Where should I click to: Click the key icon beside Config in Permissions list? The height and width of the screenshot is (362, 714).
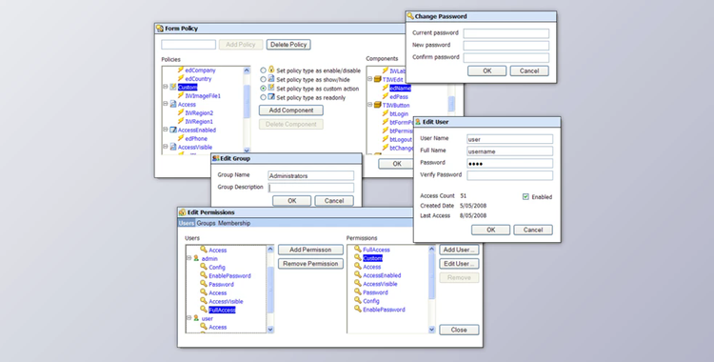358,300
